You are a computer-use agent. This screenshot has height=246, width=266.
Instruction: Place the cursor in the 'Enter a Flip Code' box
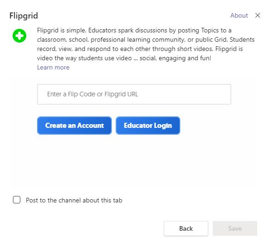point(134,94)
